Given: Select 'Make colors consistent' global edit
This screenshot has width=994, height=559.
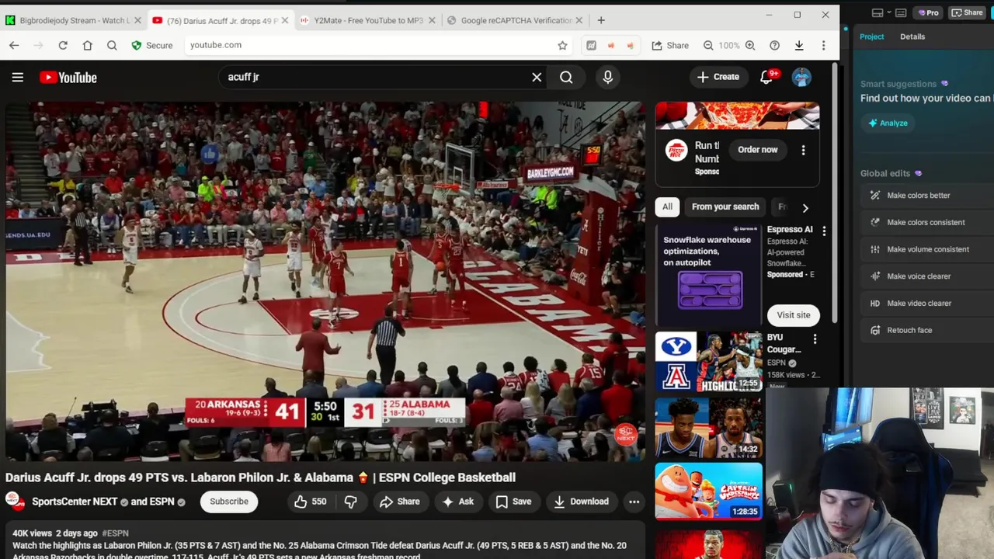Looking at the screenshot, I should pyautogui.click(x=928, y=222).
